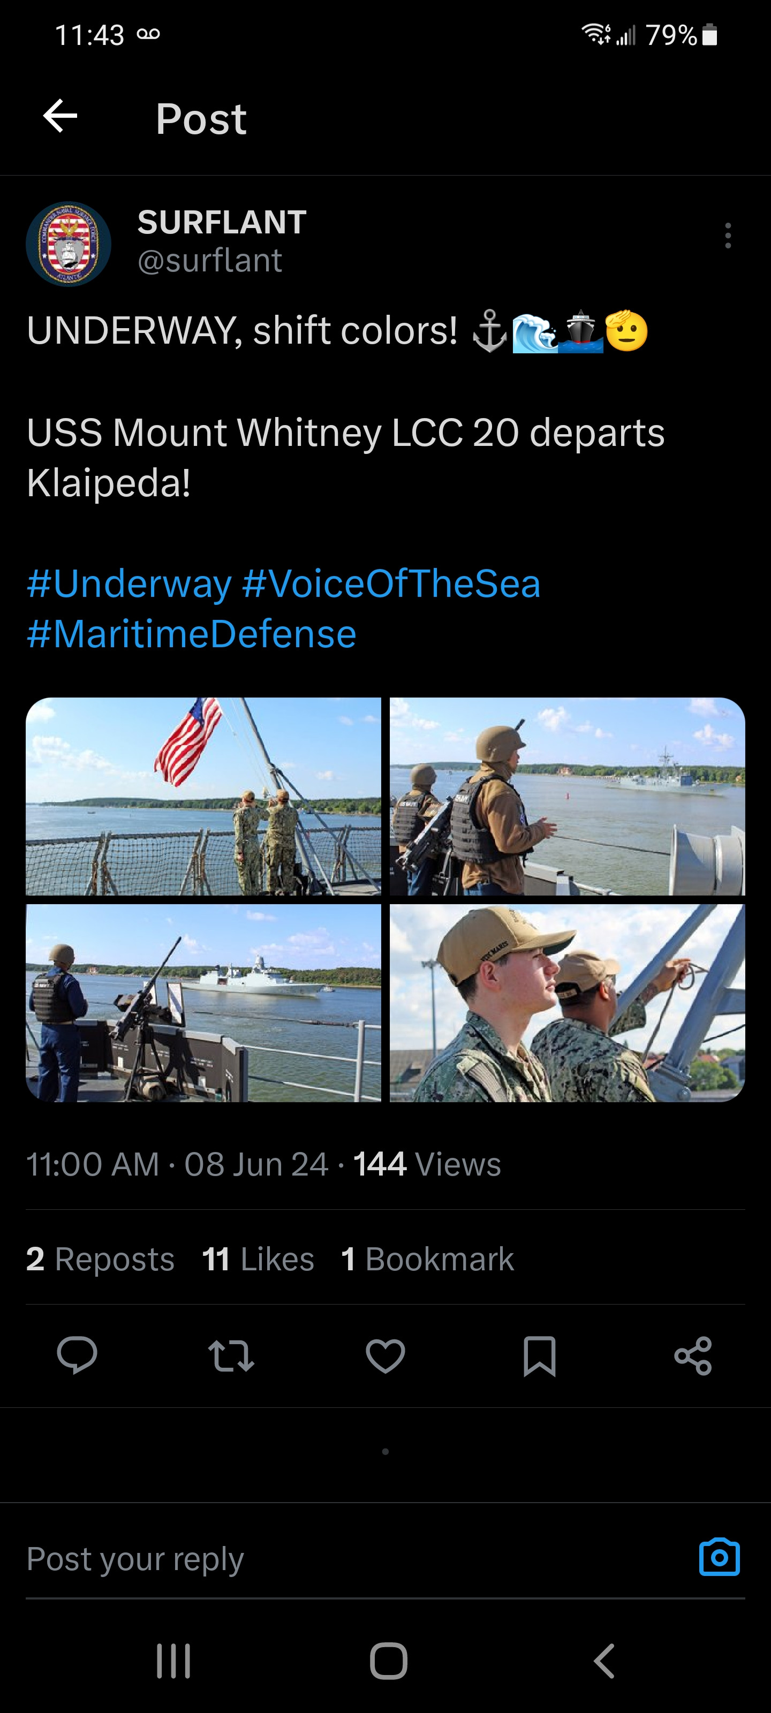771x1713 pixels.
Task: Open photo of sailor in tan cap
Action: pyautogui.click(x=567, y=1003)
